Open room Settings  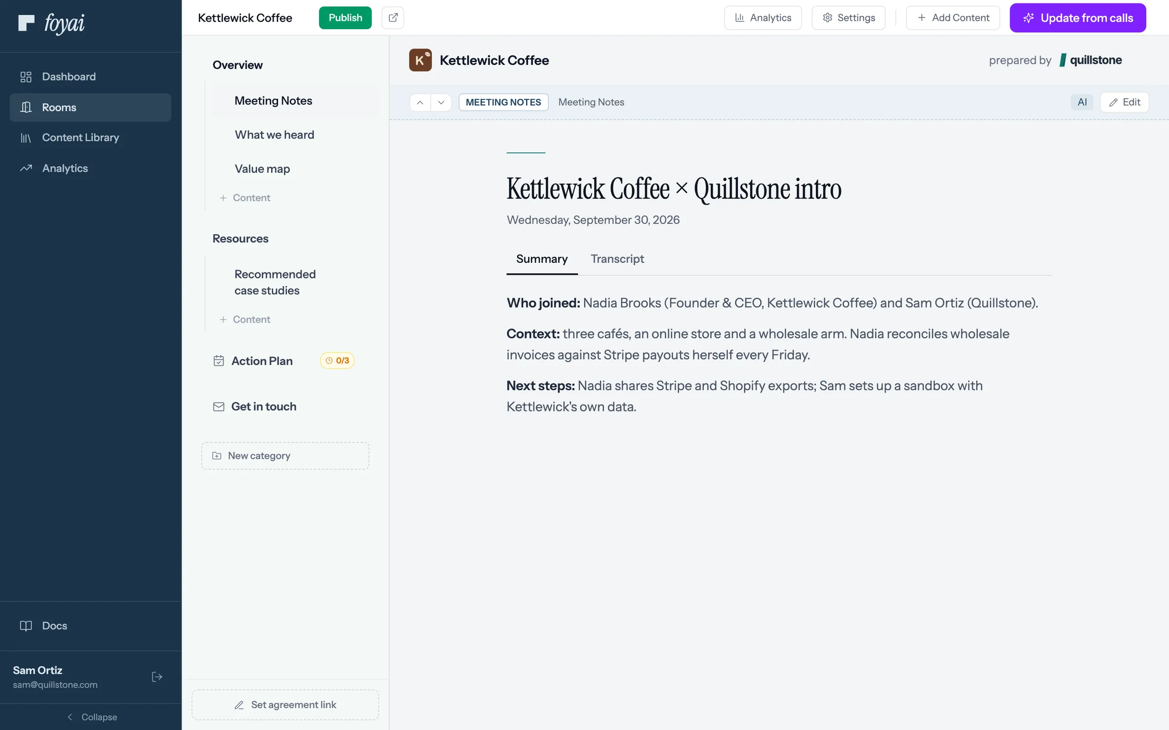[x=848, y=18]
